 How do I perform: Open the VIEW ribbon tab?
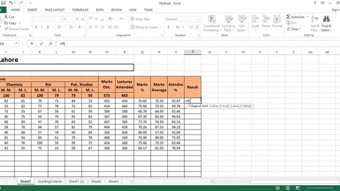pyautogui.click(x=133, y=10)
